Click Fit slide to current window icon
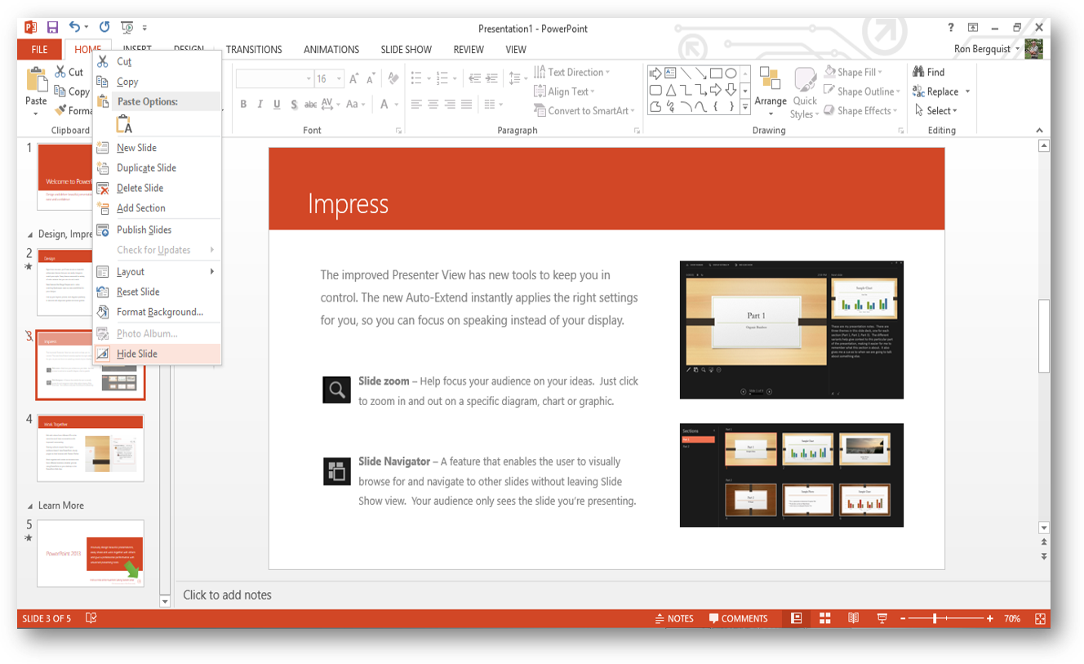 [1040, 618]
